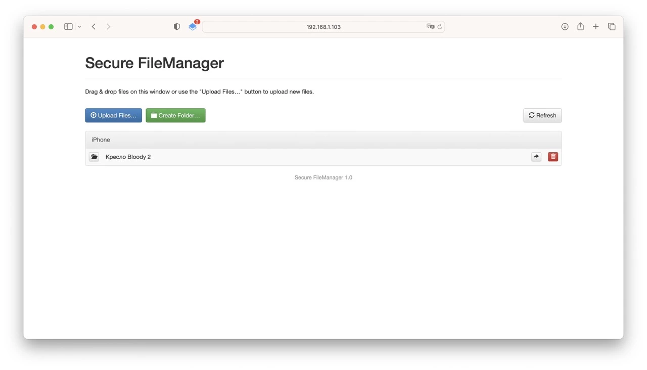Open the Safari share menu
Screen dimensions: 647x370
(580, 27)
